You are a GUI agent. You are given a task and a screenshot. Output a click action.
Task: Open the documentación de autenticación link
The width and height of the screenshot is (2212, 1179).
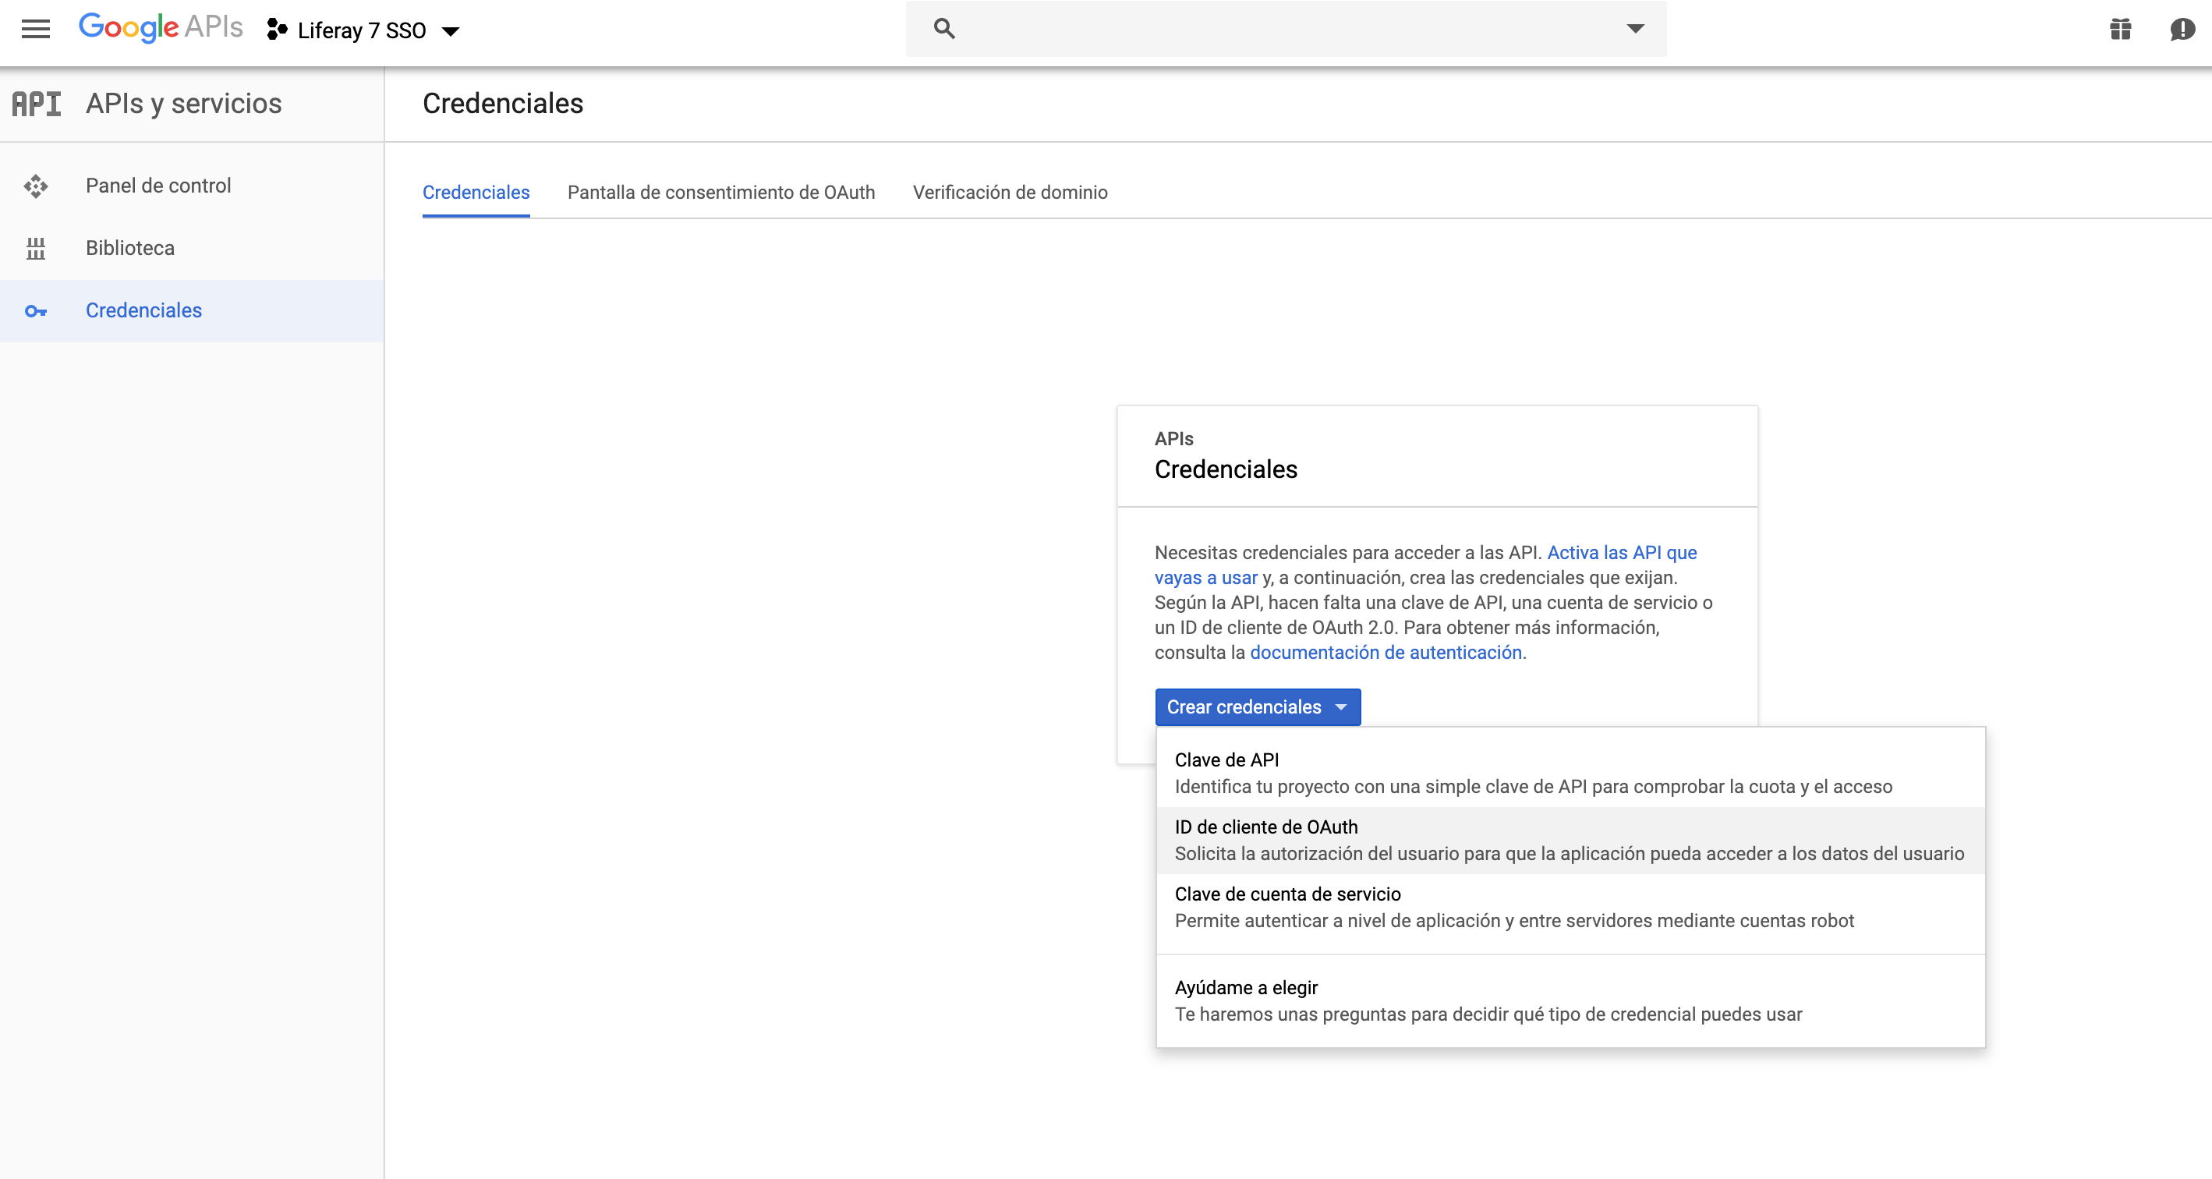(x=1386, y=653)
